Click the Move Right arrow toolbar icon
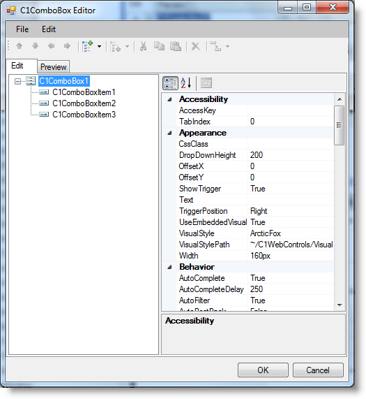Image resolution: width=366 pixels, height=399 pixels. pos(67,46)
